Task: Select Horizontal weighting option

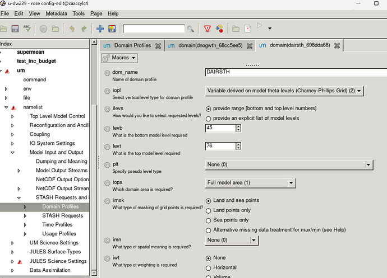Action: (x=209, y=268)
